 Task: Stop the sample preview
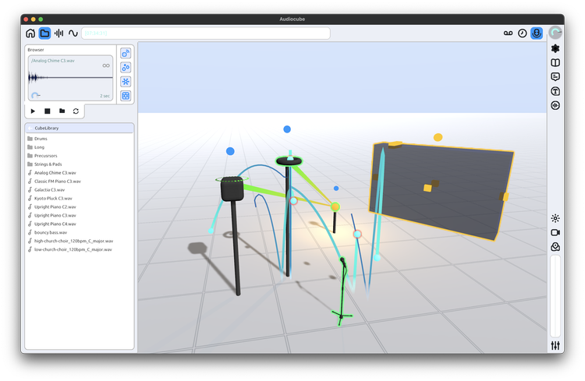(x=48, y=111)
